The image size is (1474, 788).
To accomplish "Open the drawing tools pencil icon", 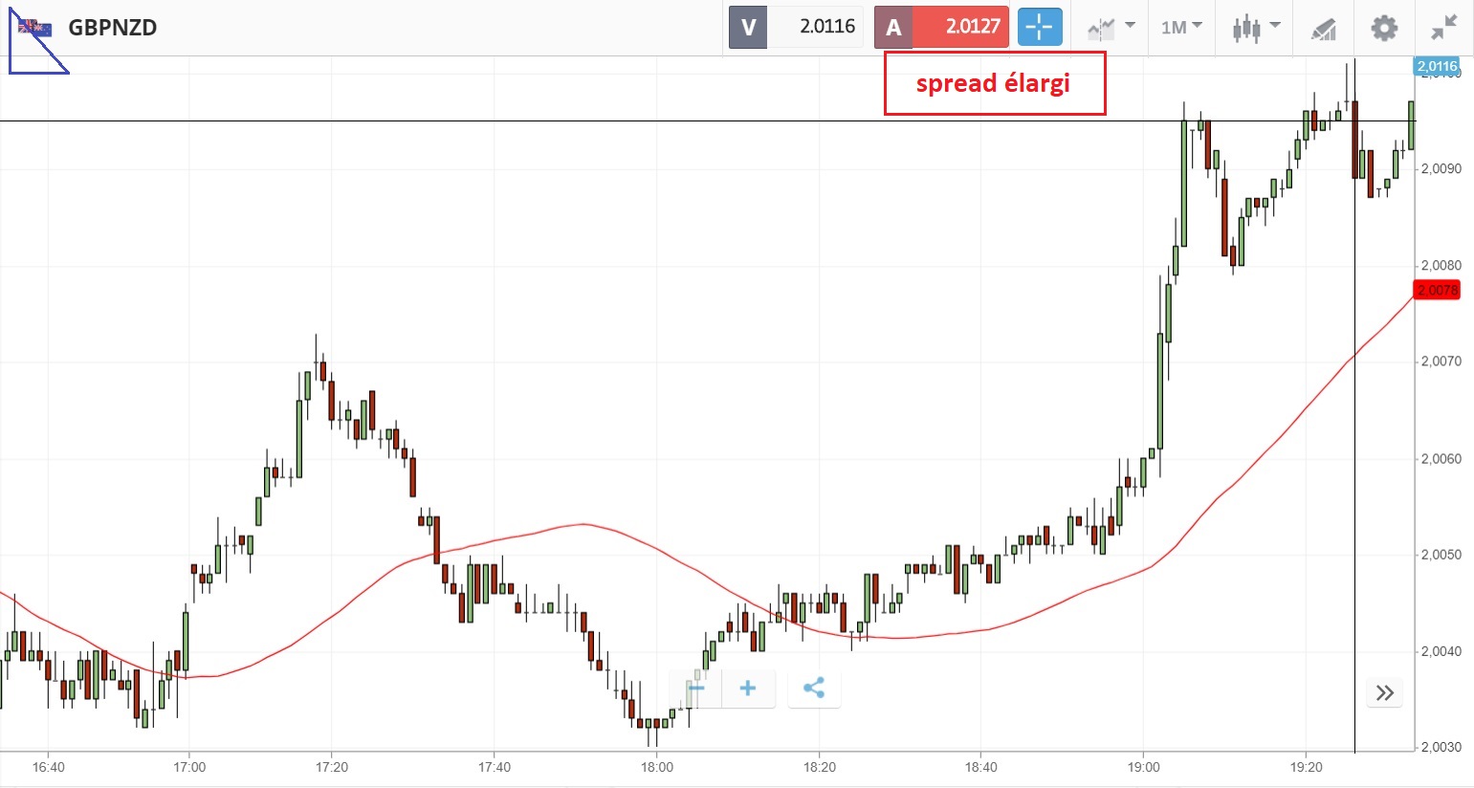I will click(x=1323, y=29).
